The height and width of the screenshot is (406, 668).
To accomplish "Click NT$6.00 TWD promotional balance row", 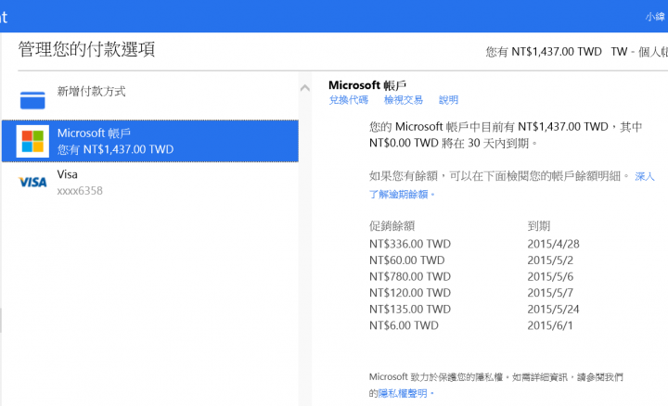I will pyautogui.click(x=404, y=325).
